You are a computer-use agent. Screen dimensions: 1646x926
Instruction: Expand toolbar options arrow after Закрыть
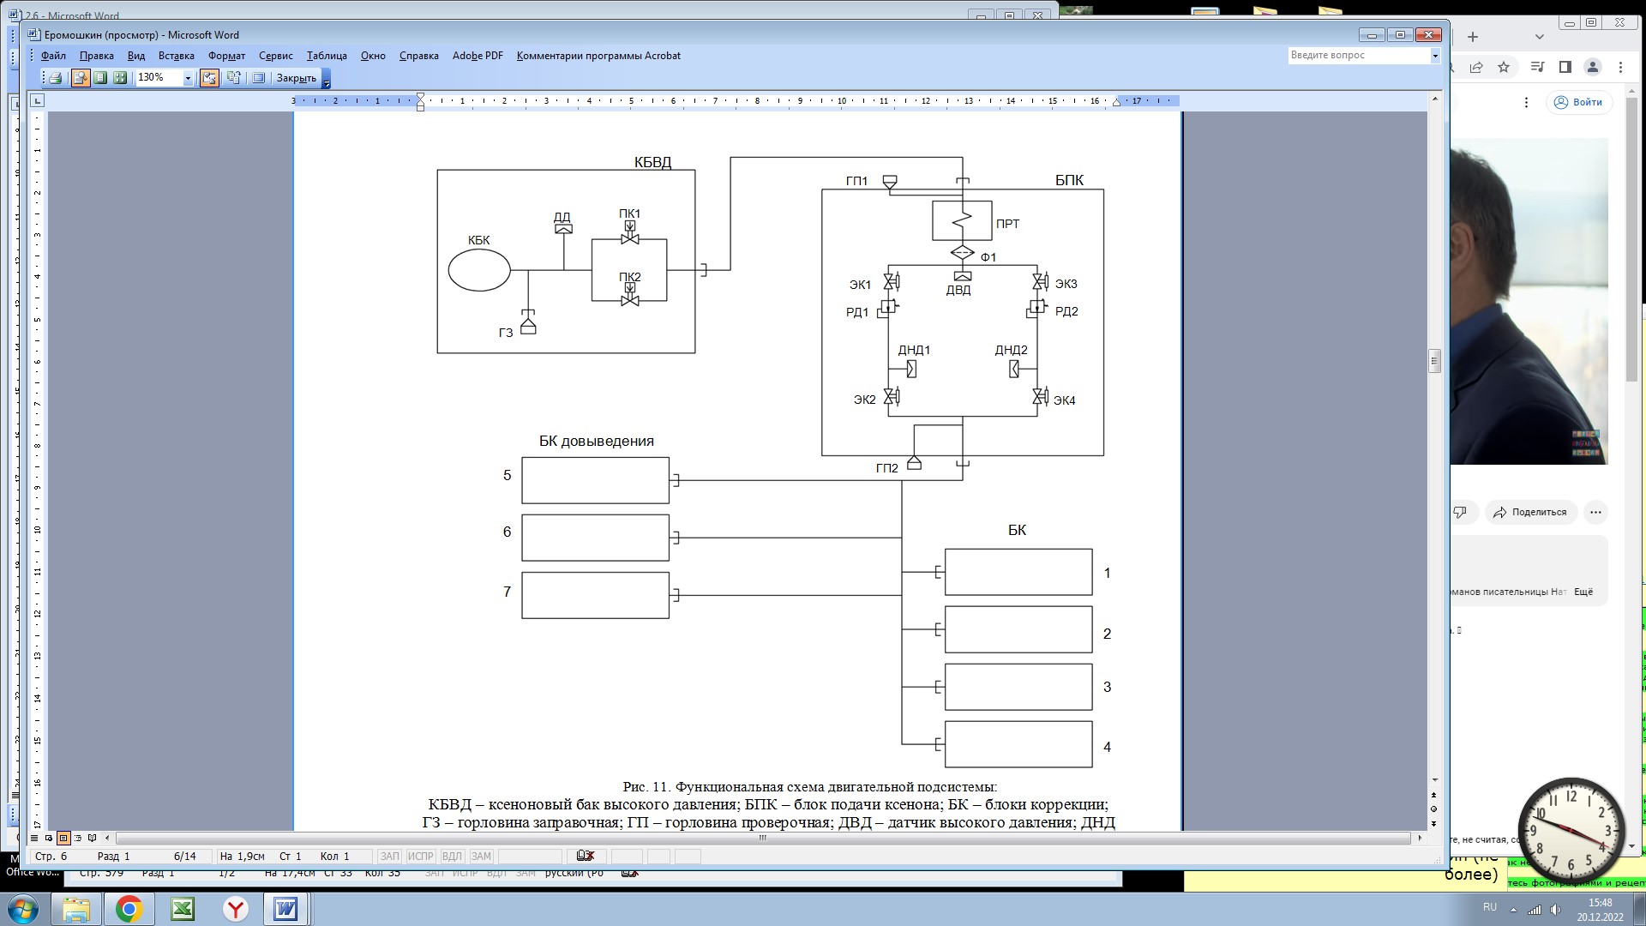click(327, 80)
